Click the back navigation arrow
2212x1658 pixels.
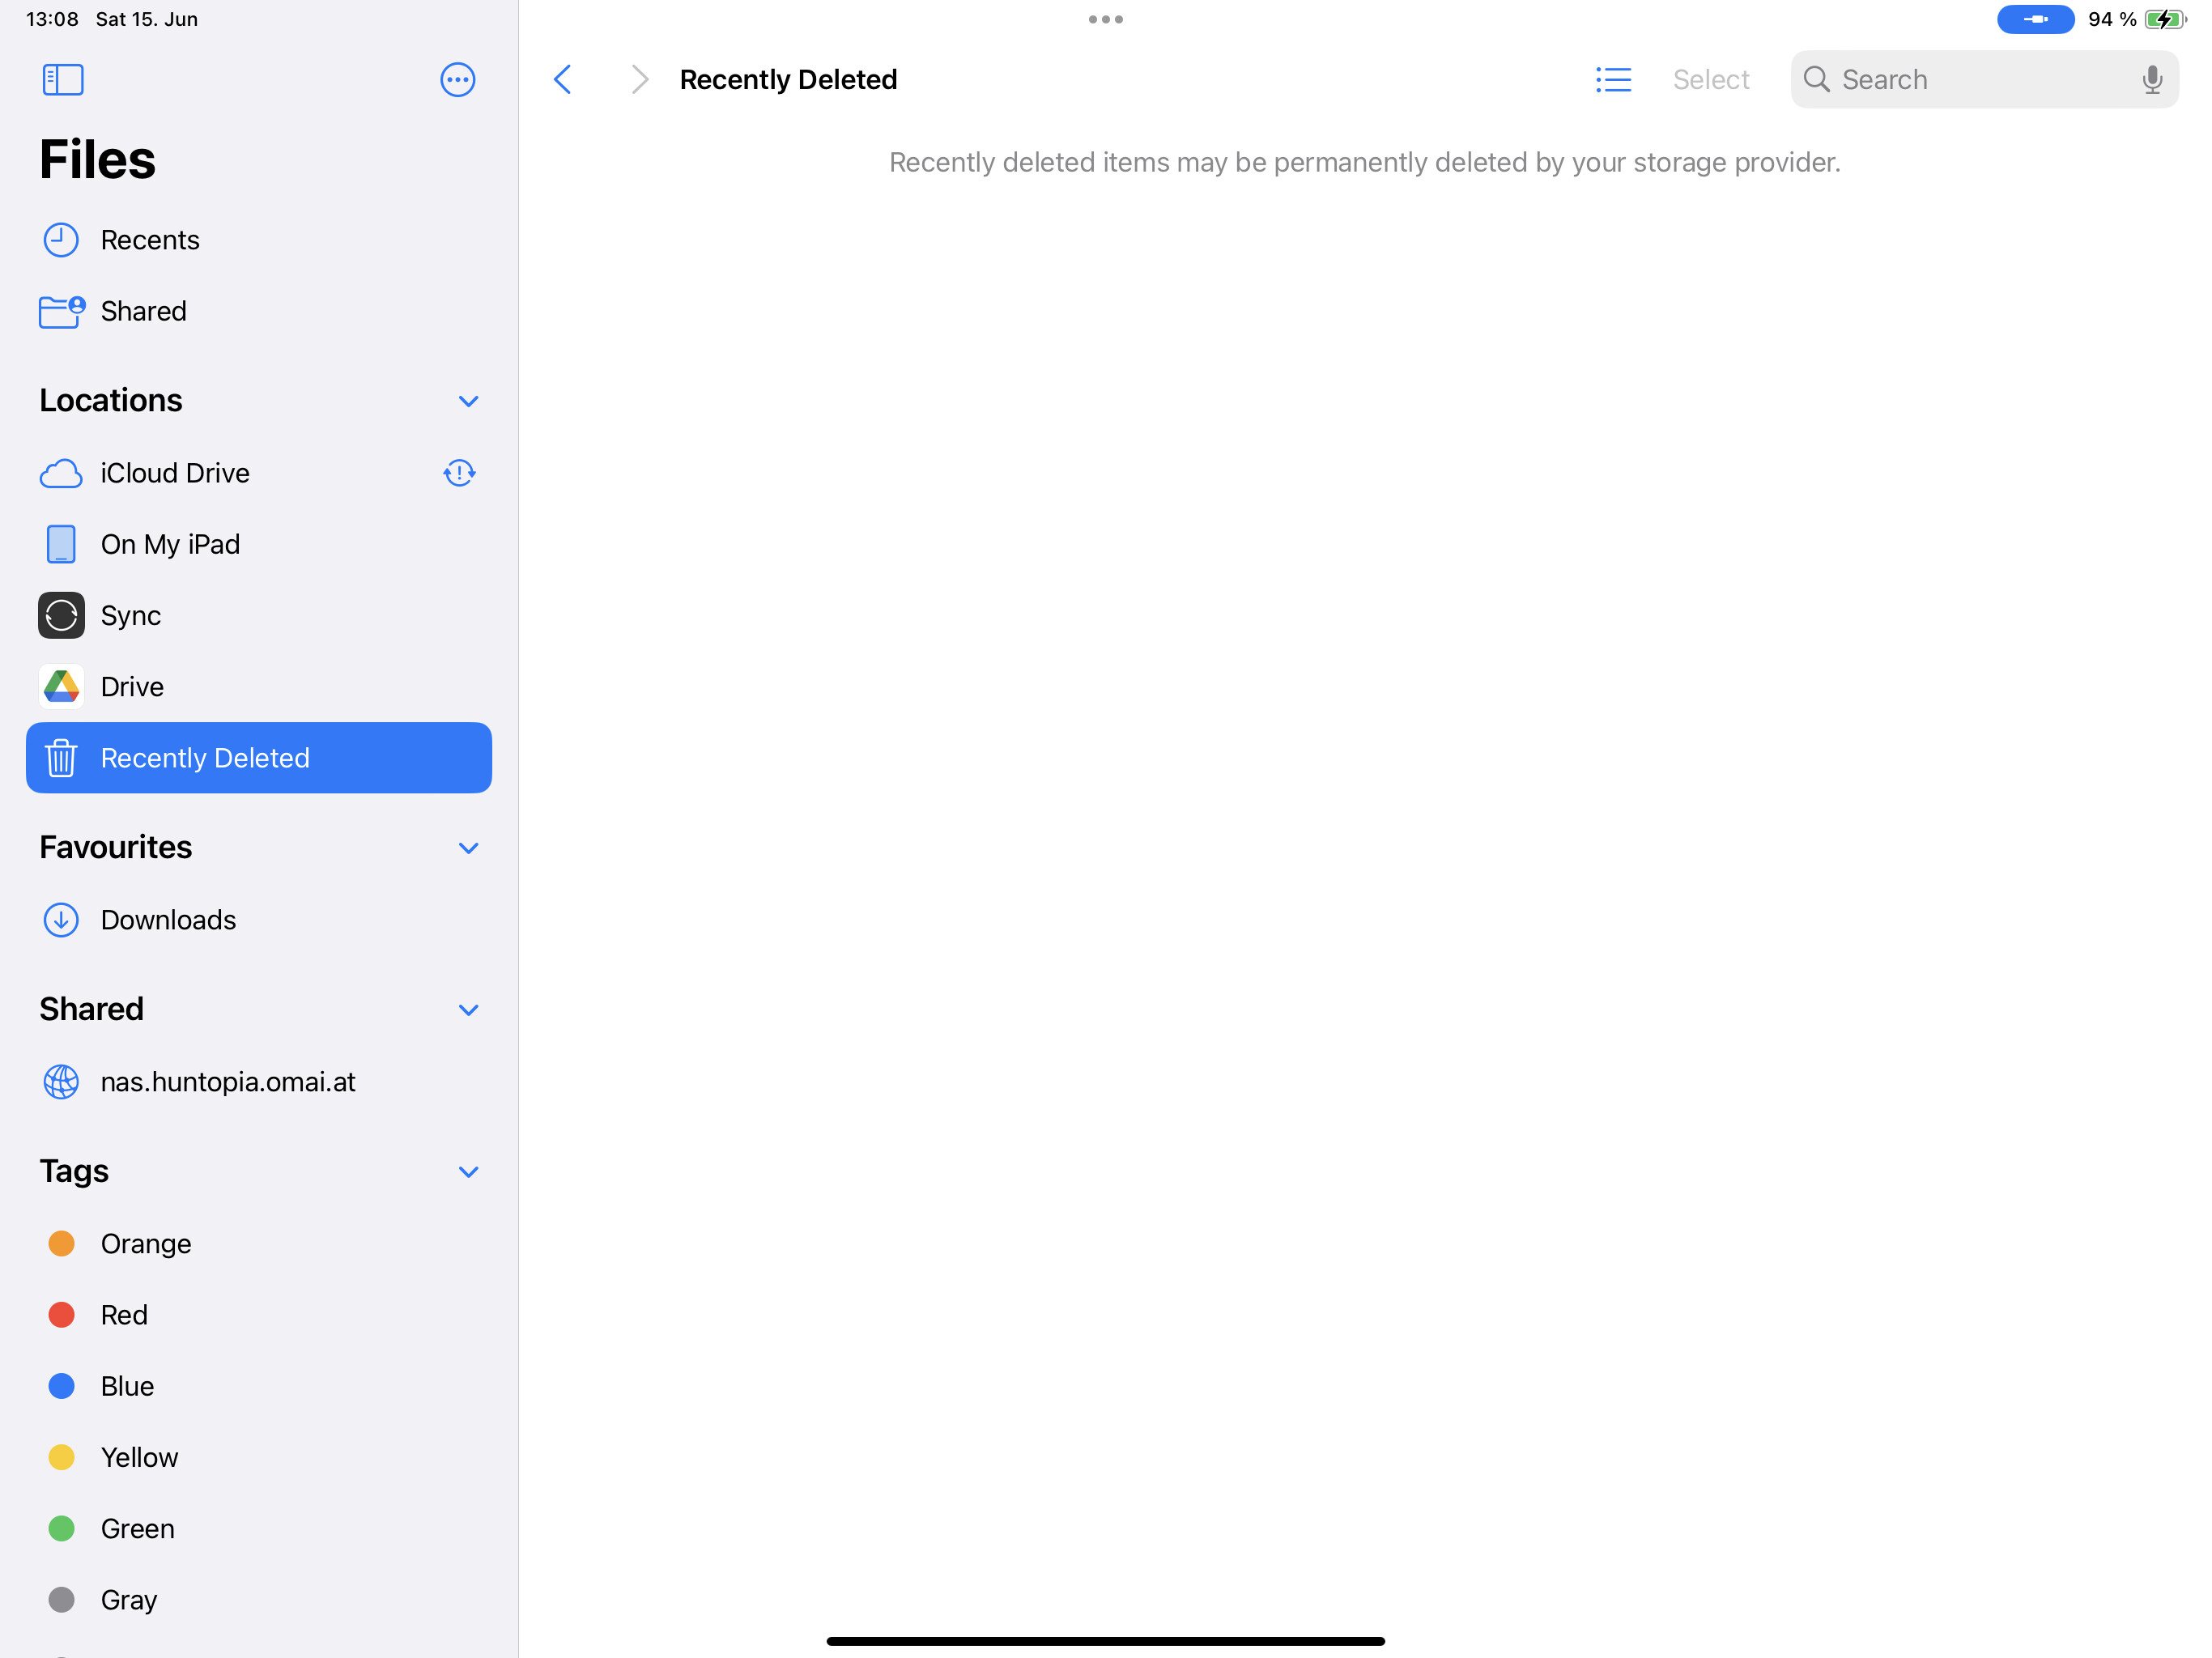[563, 79]
